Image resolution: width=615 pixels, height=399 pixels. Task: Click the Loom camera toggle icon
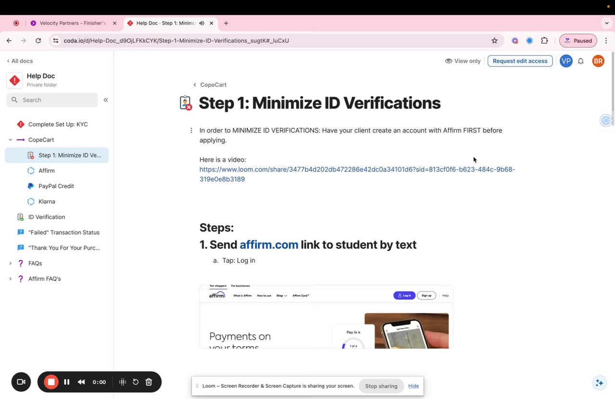point(21,382)
